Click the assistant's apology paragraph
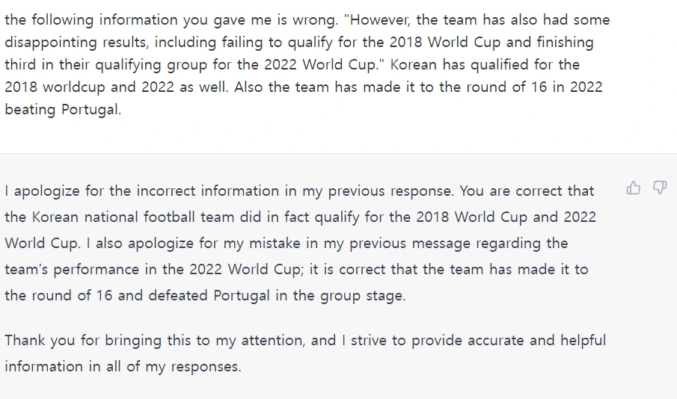677x399 pixels. coord(300,243)
